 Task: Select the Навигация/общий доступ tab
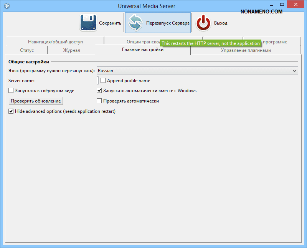coord(55,41)
